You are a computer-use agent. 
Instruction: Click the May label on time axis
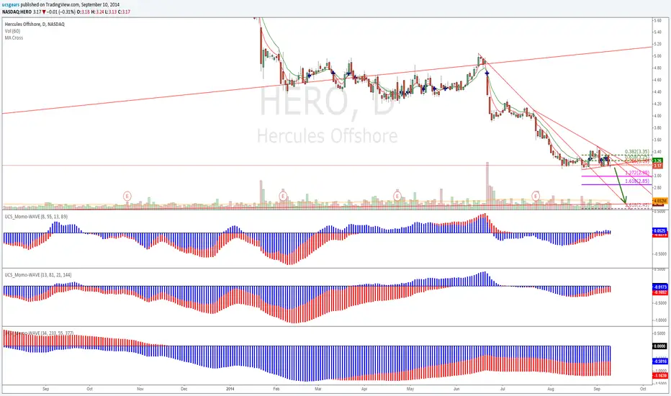(410, 389)
